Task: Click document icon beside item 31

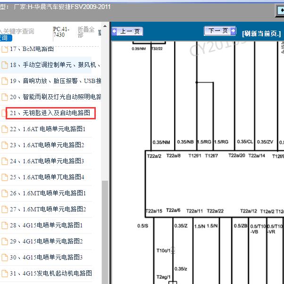Action: click(x=5, y=274)
